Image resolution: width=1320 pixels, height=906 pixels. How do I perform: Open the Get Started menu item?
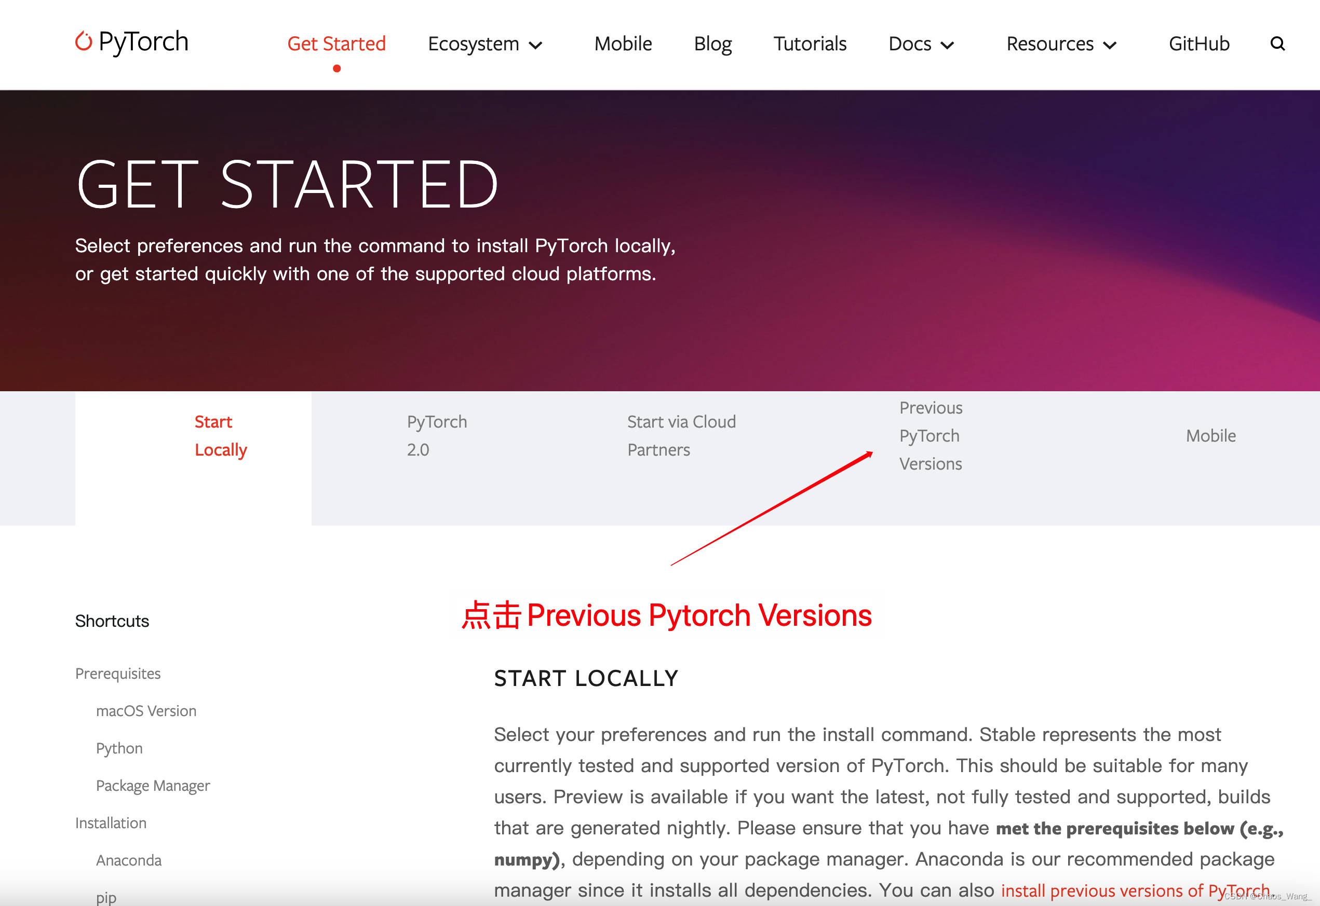click(336, 43)
